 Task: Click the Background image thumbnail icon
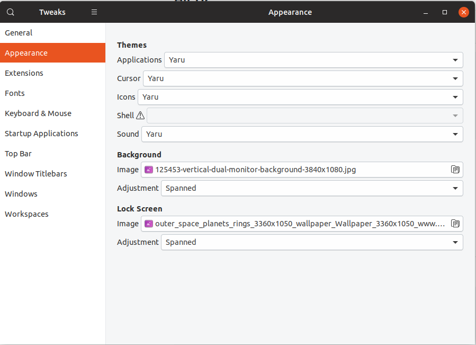(x=149, y=170)
